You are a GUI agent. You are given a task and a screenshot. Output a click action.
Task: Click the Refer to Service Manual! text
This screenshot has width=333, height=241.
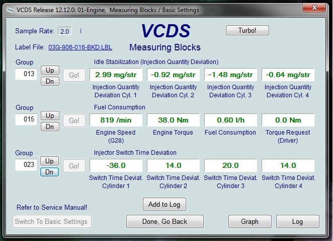pyautogui.click(x=52, y=207)
